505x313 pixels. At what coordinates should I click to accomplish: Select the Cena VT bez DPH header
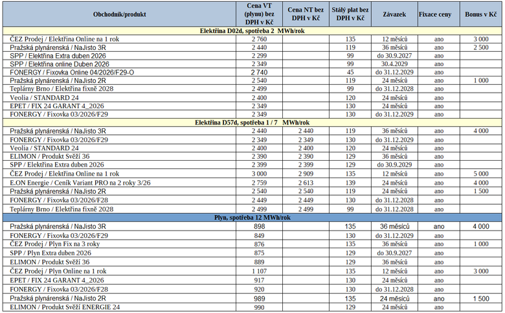pos(259,14)
